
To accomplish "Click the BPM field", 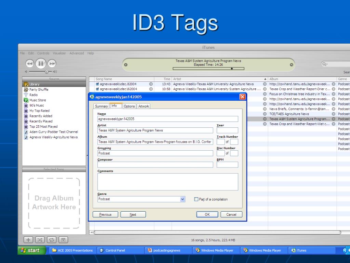I will click(227, 165).
